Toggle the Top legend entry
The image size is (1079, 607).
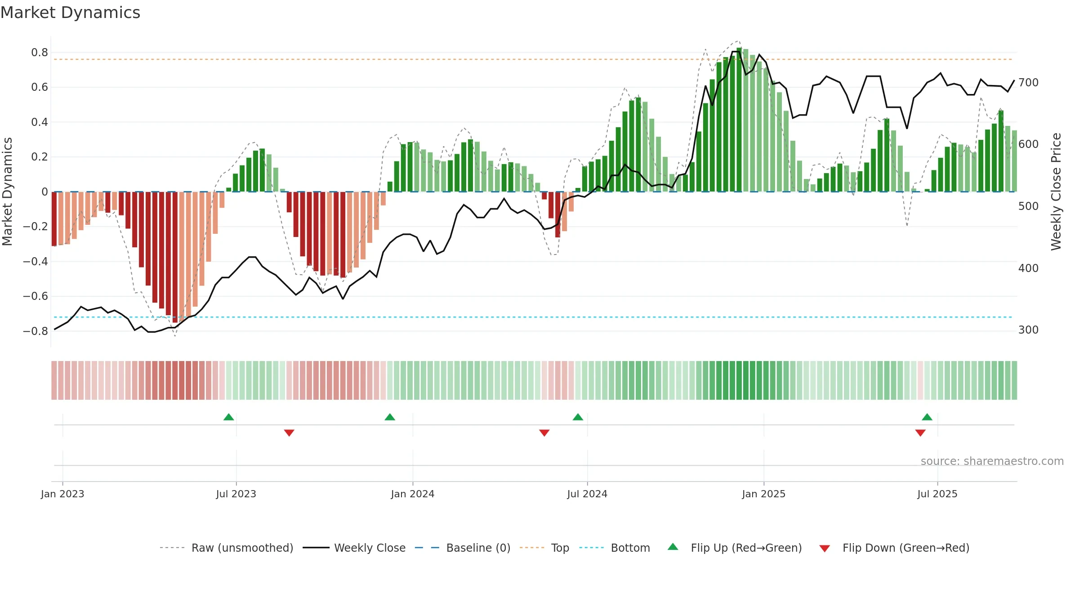[544, 548]
